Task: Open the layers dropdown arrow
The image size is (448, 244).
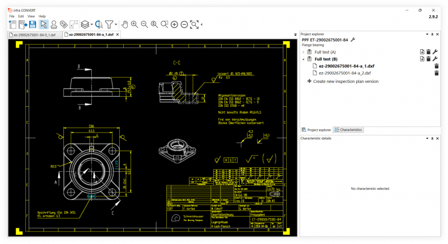Action: (x=91, y=25)
